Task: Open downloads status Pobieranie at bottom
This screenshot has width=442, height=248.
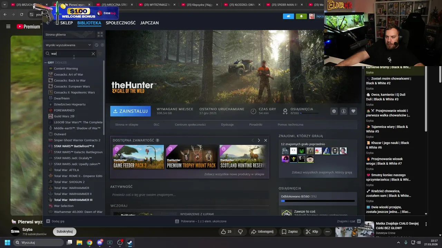Action: click(201, 221)
